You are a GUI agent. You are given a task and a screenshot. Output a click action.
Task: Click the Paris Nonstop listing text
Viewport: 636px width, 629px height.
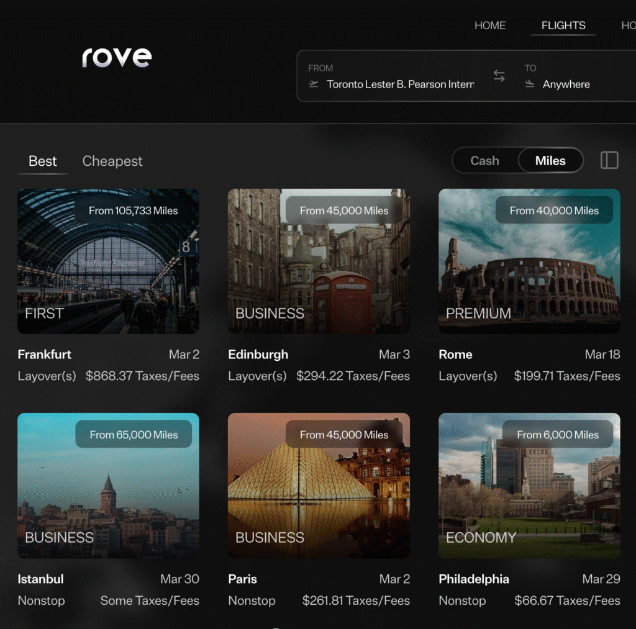tap(252, 600)
